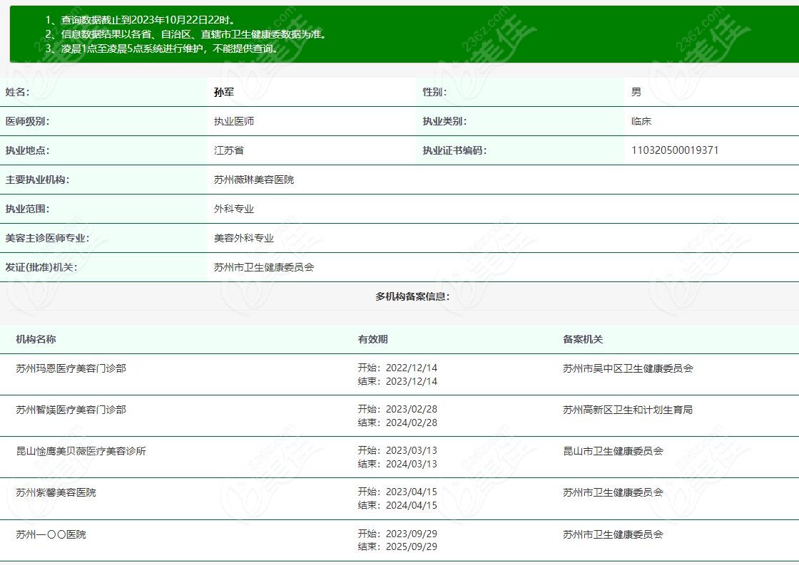Select certificate number 110320500019371

click(x=675, y=150)
